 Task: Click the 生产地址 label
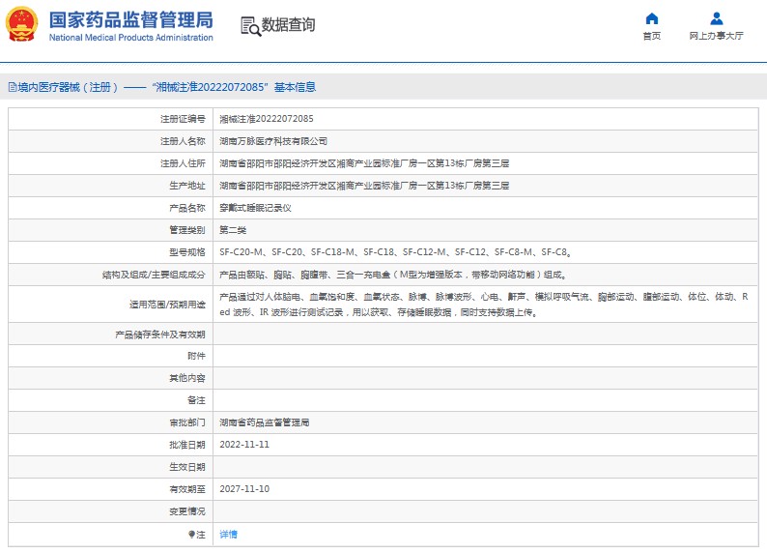[x=187, y=186]
